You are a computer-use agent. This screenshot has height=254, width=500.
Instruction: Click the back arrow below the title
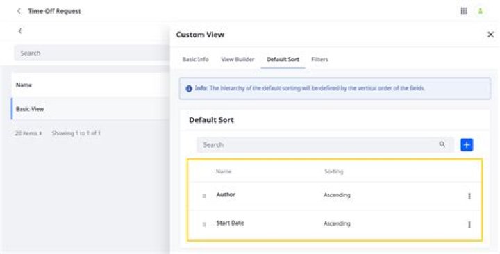(x=20, y=31)
